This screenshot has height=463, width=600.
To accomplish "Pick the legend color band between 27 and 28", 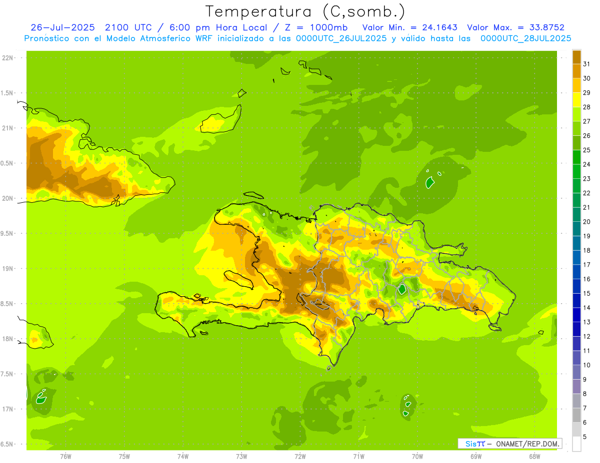I will point(576,114).
